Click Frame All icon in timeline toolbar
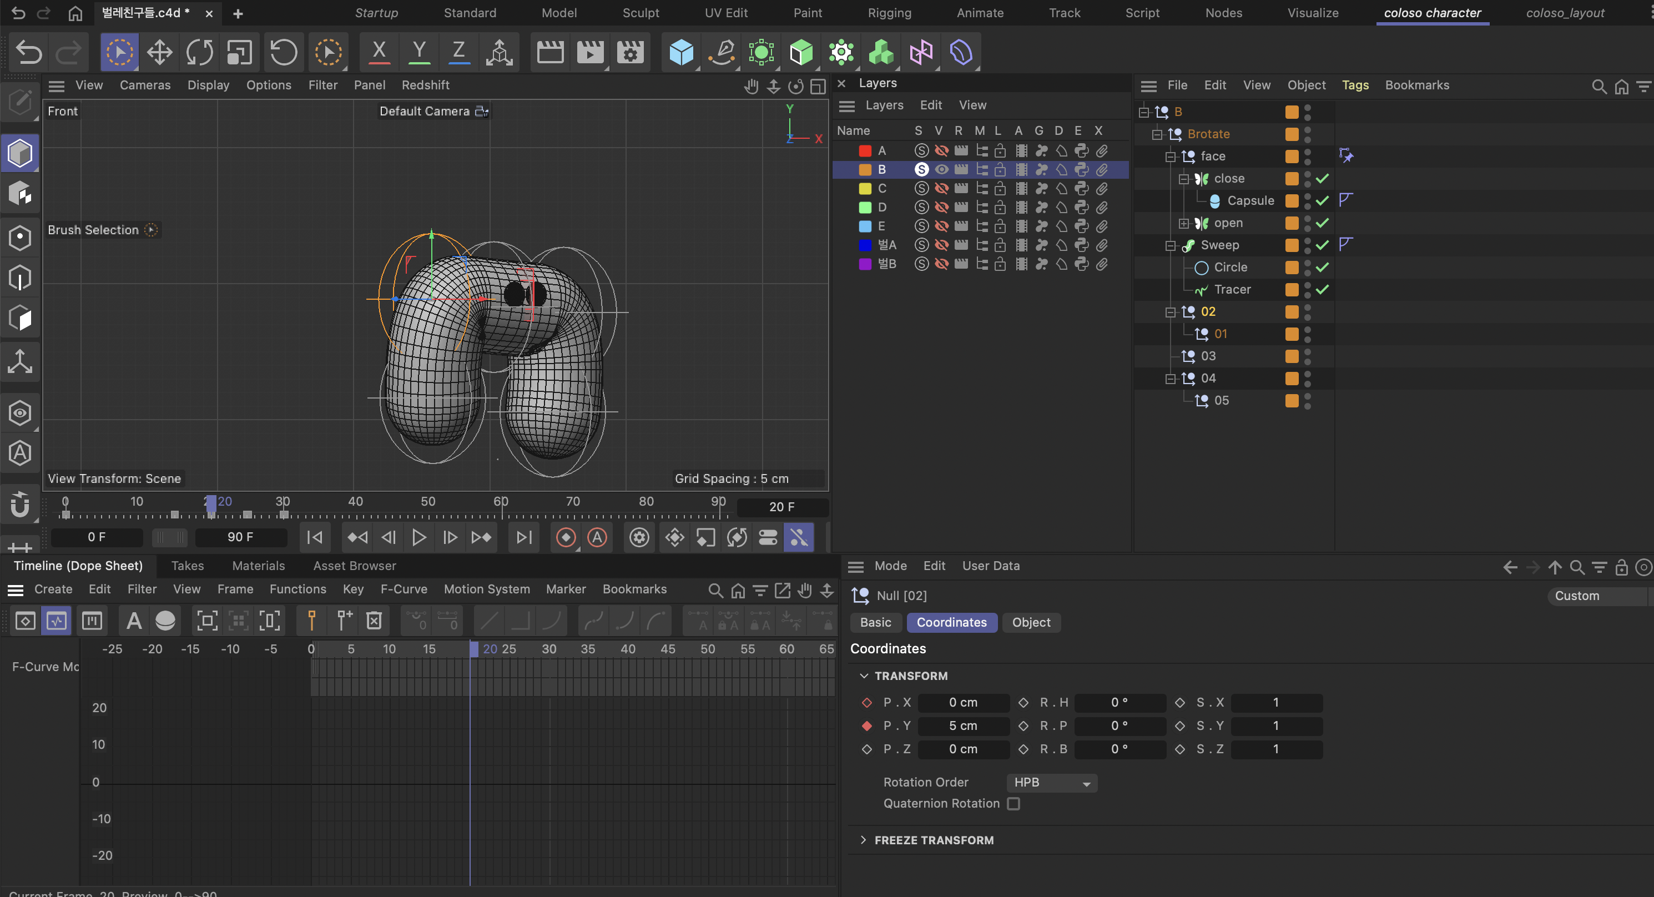Screen dimensions: 1654x897 [206, 621]
